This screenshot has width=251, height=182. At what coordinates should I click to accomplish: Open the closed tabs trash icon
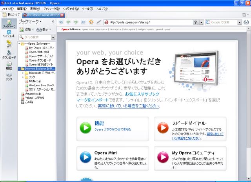point(244,15)
